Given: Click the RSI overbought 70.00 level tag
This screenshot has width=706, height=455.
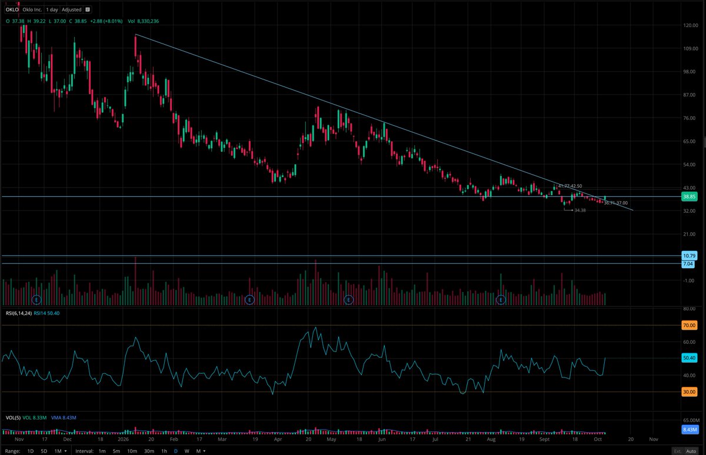Looking at the screenshot, I should (690, 325).
